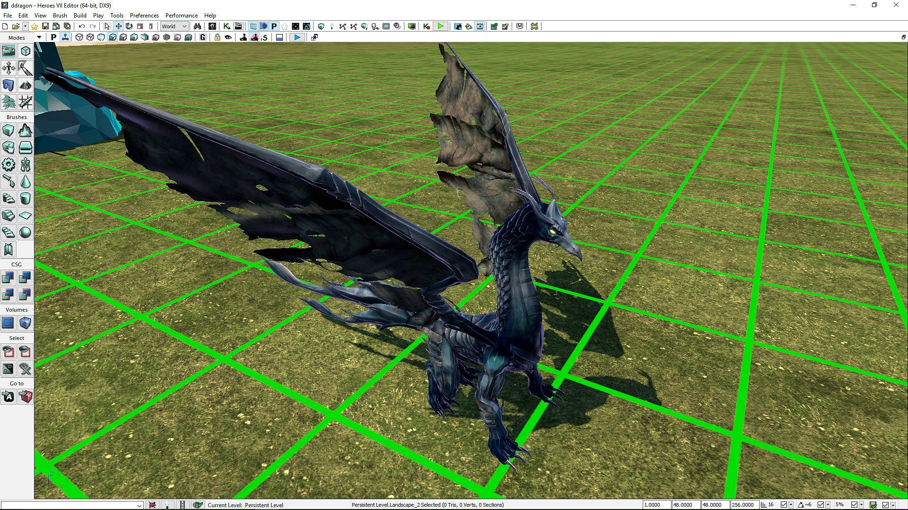Click the blue play arrow in viewport toolbar

click(297, 37)
